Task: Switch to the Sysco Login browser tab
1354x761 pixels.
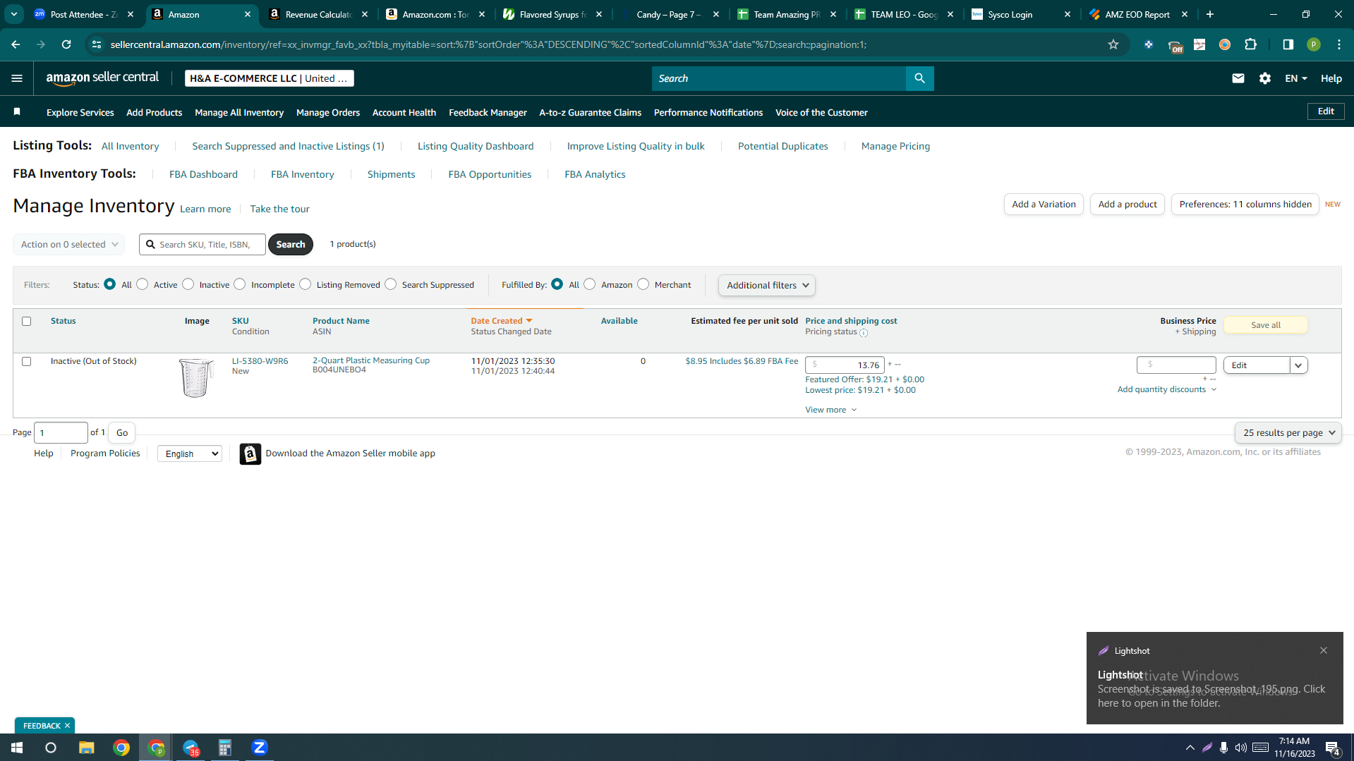Action: coord(1021,14)
